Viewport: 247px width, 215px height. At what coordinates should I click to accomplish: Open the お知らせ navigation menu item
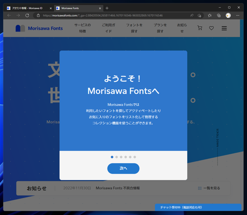[x=182, y=28]
